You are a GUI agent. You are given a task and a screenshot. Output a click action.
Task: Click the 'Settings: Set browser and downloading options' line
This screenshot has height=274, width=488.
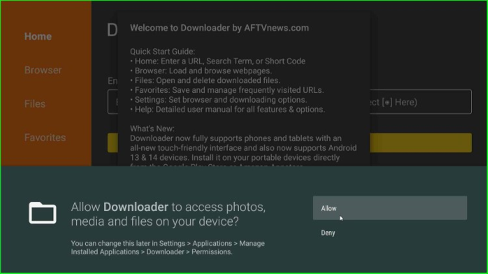click(218, 100)
